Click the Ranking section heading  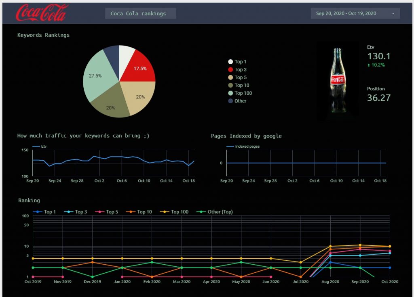[29, 201]
